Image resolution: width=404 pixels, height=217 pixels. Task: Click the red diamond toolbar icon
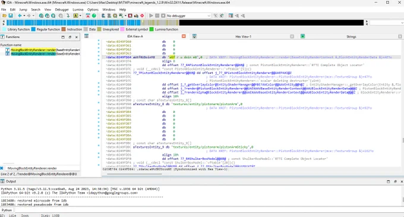[142, 15]
